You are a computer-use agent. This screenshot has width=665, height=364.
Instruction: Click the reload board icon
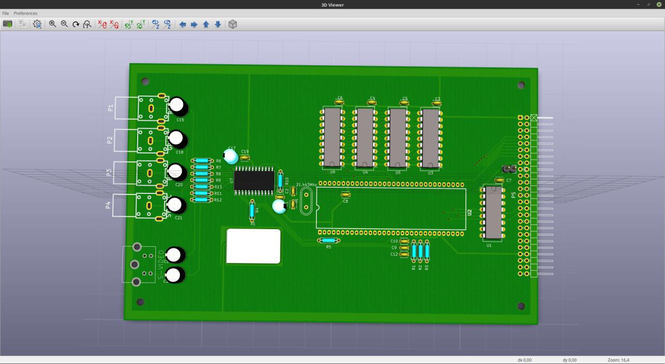click(8, 24)
